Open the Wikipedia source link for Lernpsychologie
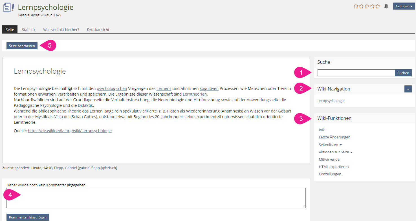 (70, 131)
